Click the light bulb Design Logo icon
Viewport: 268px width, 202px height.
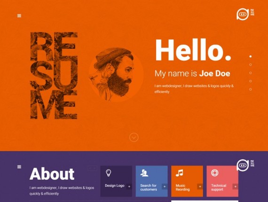(109, 173)
